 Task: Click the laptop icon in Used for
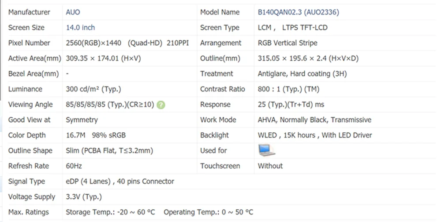pos(267,150)
